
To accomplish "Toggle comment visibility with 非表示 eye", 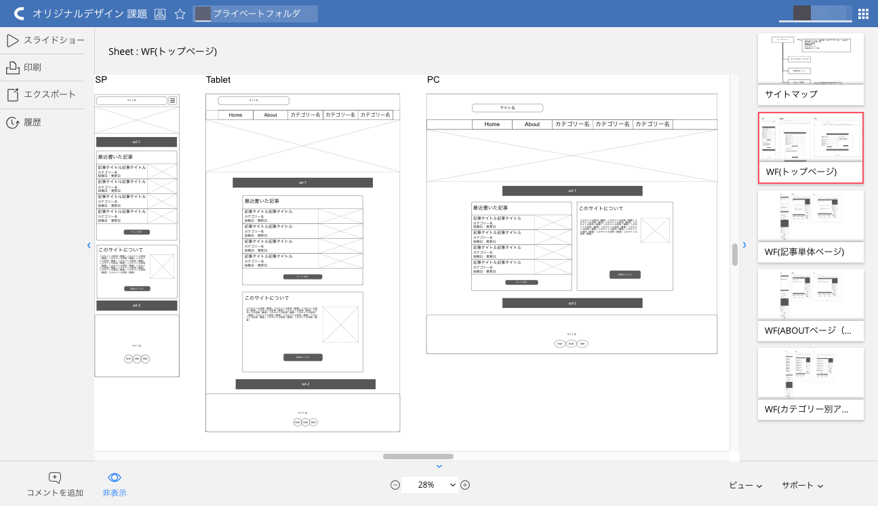I will click(115, 478).
